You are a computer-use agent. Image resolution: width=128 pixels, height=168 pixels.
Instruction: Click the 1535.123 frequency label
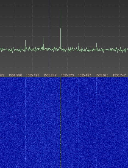(x=33, y=75)
